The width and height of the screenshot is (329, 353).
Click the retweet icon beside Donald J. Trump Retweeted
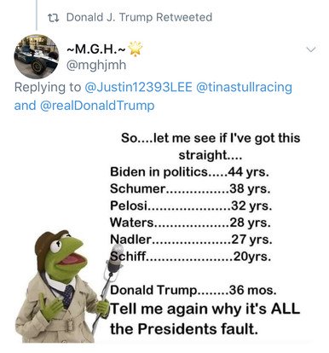coord(53,19)
